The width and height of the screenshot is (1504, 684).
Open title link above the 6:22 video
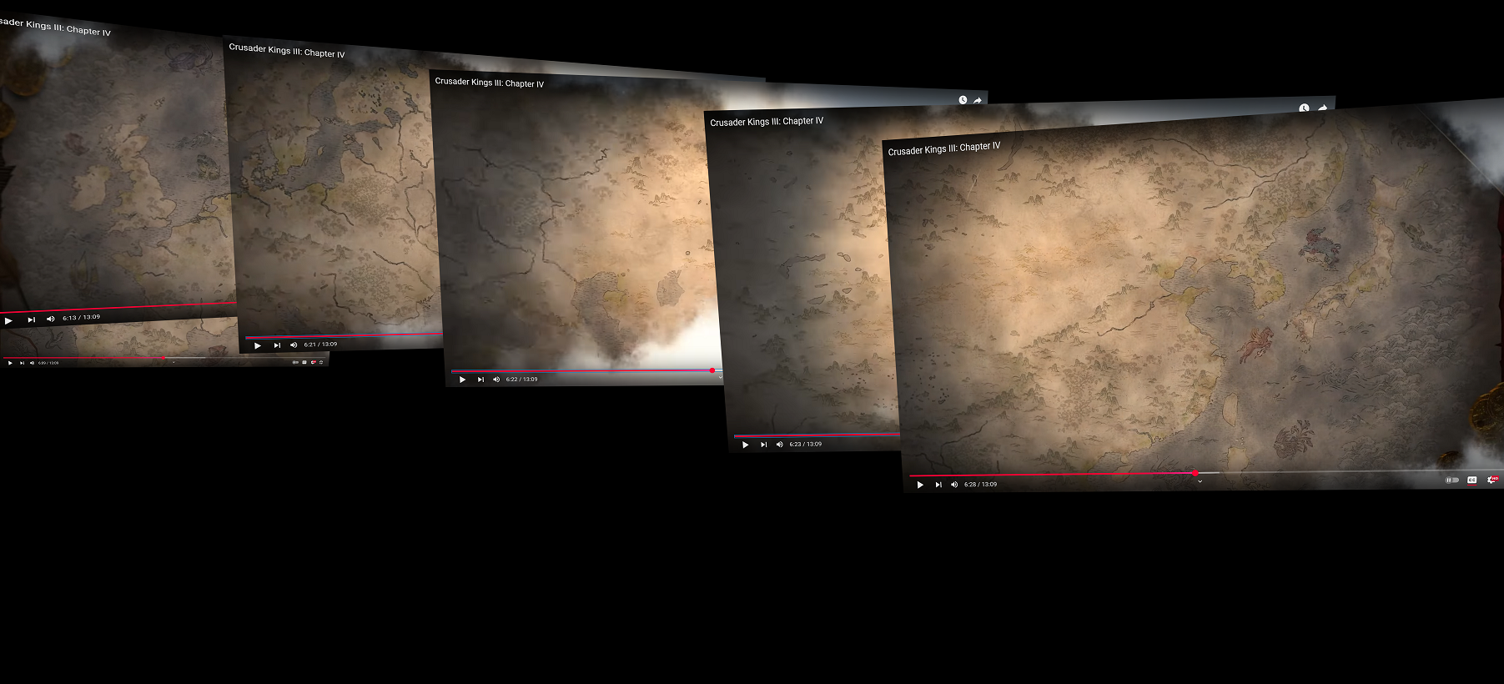(490, 83)
